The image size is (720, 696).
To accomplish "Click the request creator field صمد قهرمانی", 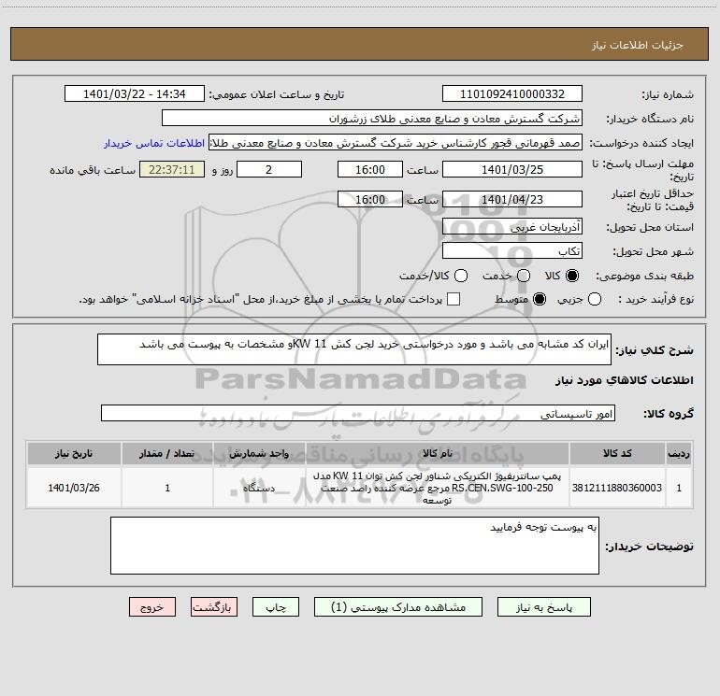I will point(396,143).
